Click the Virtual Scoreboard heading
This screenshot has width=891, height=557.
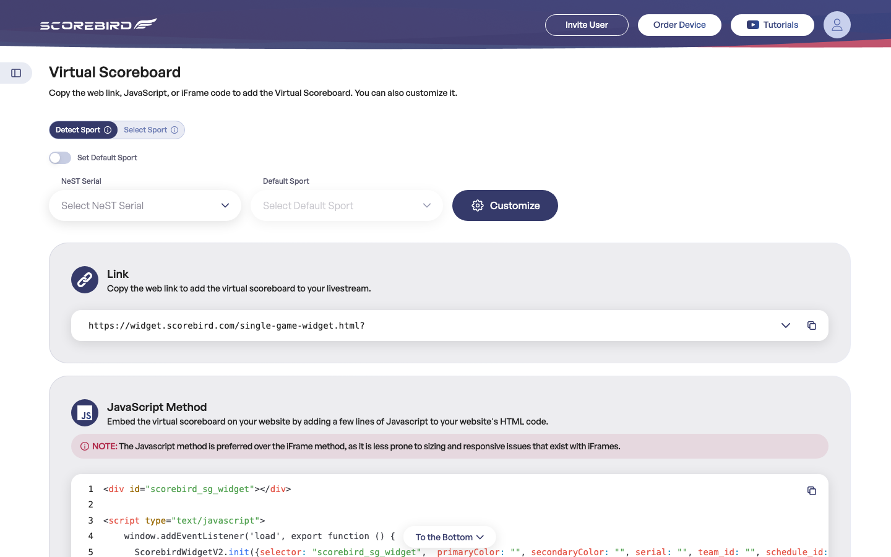pos(115,72)
